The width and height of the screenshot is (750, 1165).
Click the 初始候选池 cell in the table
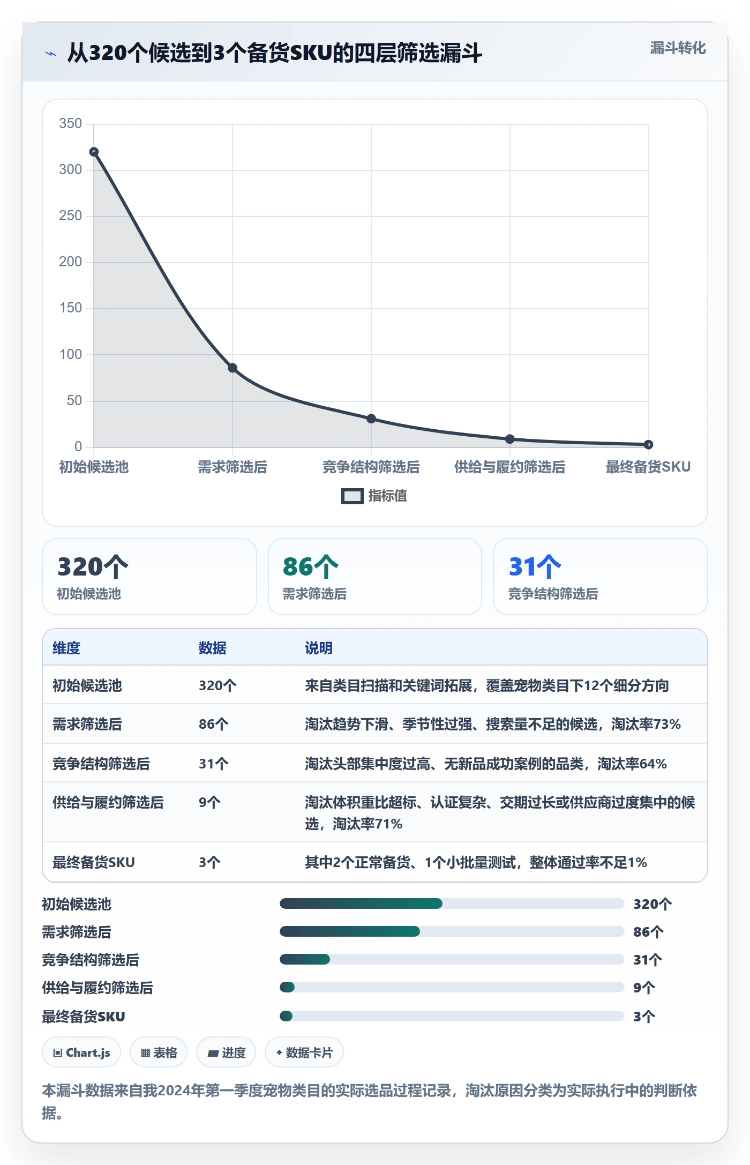87,685
